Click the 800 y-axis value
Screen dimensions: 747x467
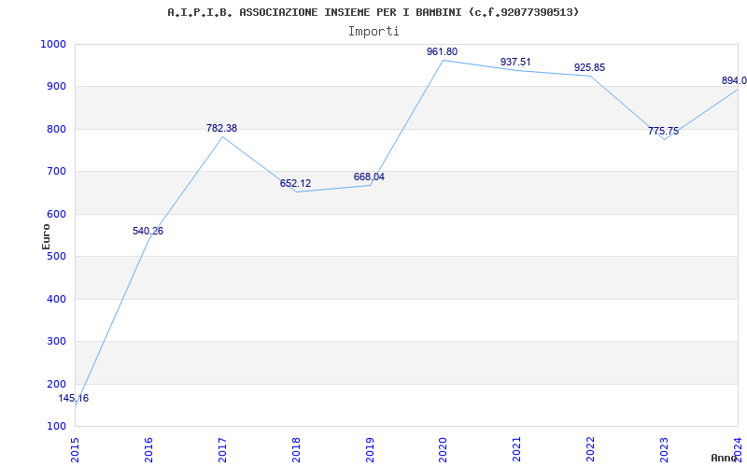click(56, 129)
